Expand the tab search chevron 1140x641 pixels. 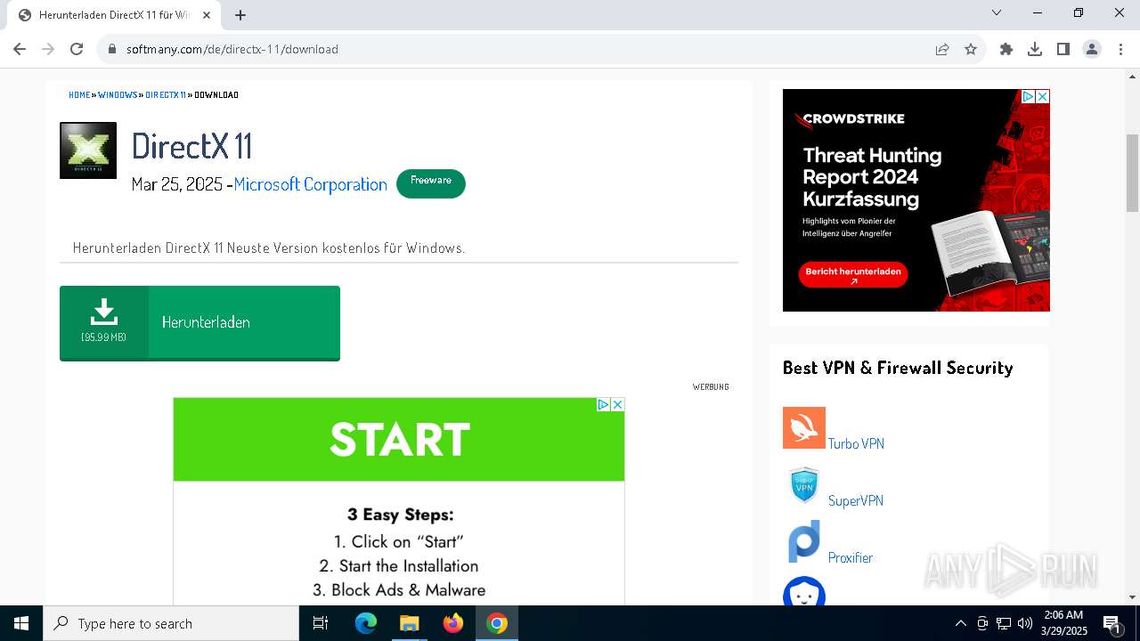(997, 12)
